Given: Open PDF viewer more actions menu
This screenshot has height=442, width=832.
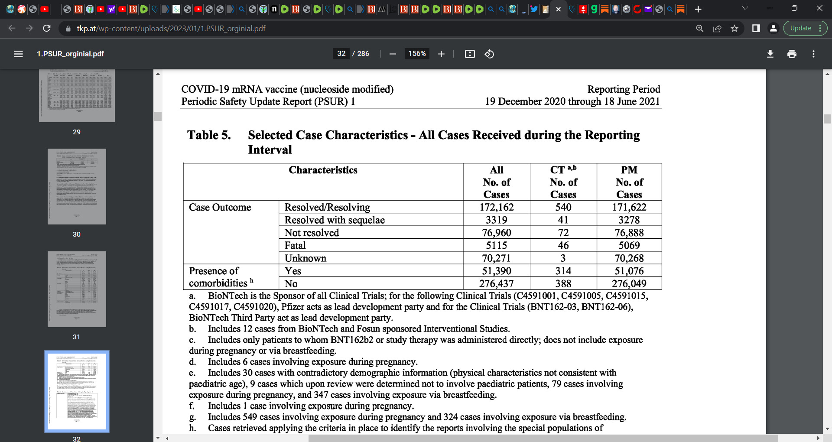Looking at the screenshot, I should pos(813,54).
